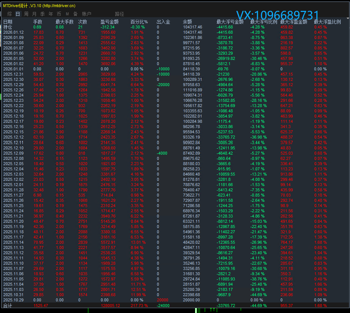The image size is (350, 313).
Task: Open the 周 weekly statistics tab
Action: pos(26,14)
